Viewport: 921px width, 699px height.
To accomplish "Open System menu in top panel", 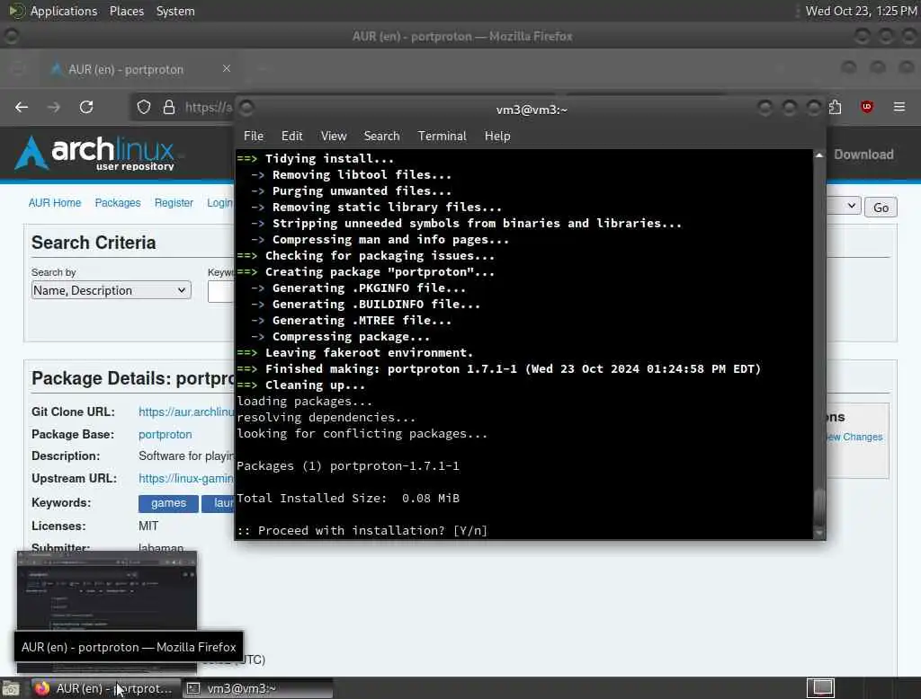I will (x=175, y=11).
